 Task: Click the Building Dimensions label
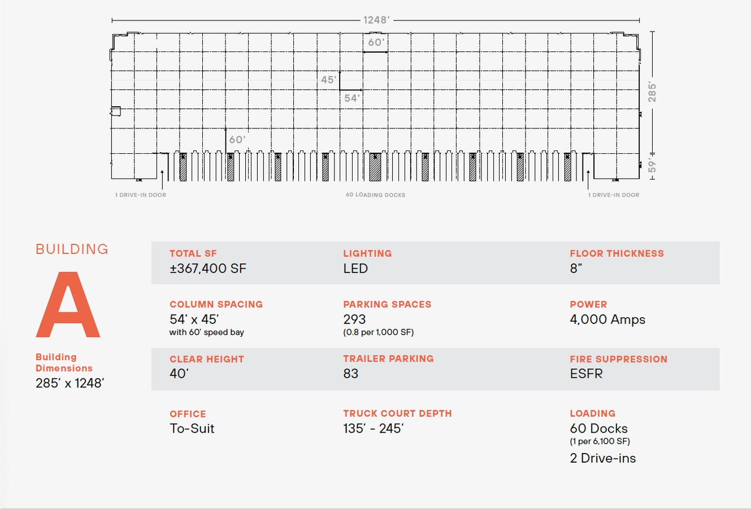point(64,363)
